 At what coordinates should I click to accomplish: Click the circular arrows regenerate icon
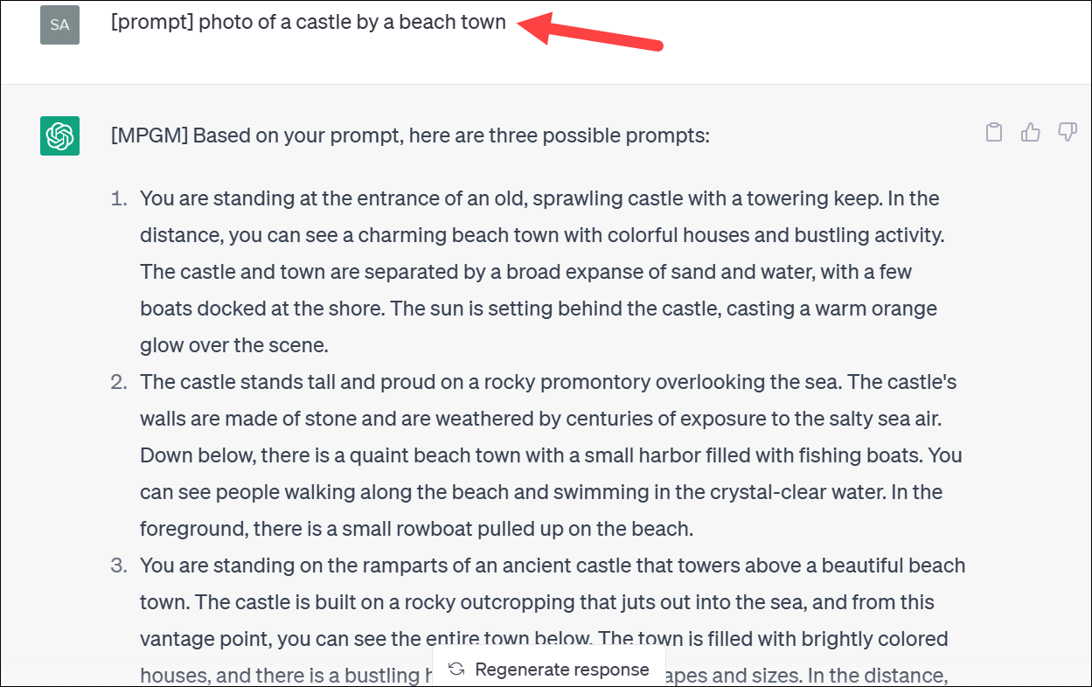pos(456,670)
